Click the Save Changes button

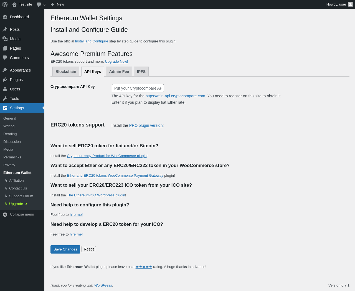[x=65, y=249]
